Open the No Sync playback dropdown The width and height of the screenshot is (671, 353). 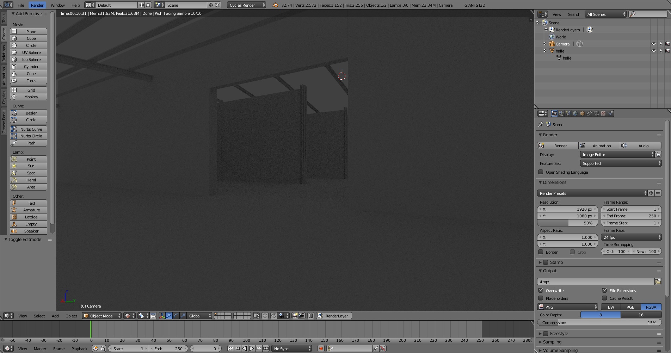292,348
